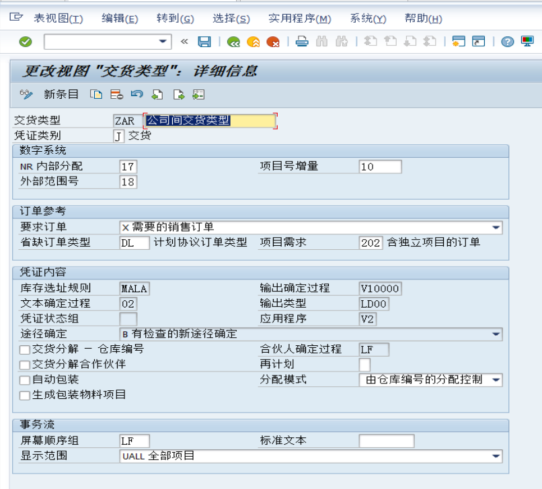Click the yellow Exit icon
The width and height of the screenshot is (542, 489).
click(254, 42)
